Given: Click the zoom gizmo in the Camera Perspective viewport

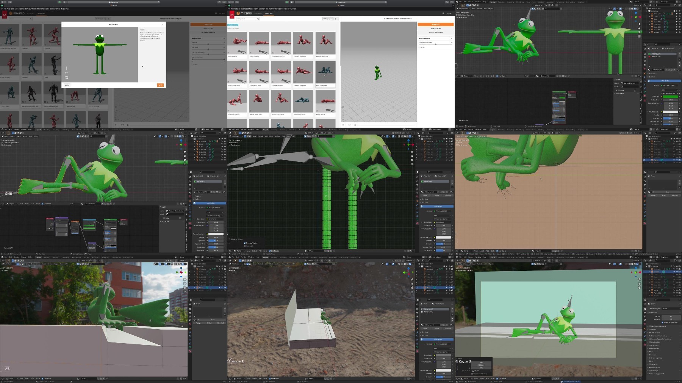Looking at the screenshot, I should tap(639, 280).
